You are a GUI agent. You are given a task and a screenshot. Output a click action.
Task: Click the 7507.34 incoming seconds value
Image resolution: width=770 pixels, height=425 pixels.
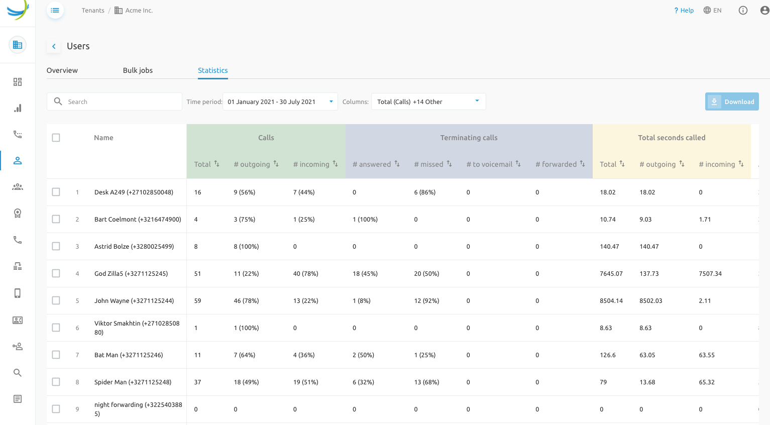pyautogui.click(x=710, y=273)
